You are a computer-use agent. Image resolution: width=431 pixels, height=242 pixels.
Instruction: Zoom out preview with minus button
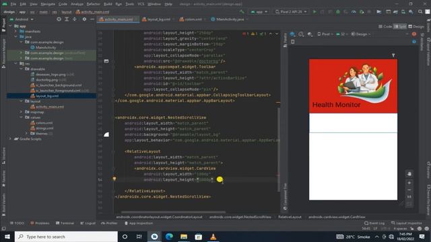point(409,190)
